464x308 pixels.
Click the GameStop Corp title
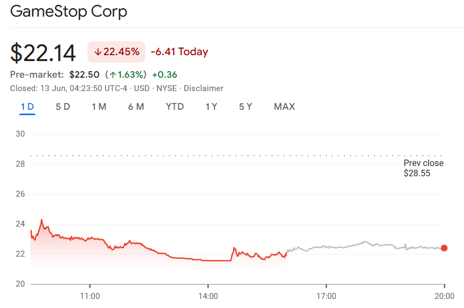coord(69,12)
